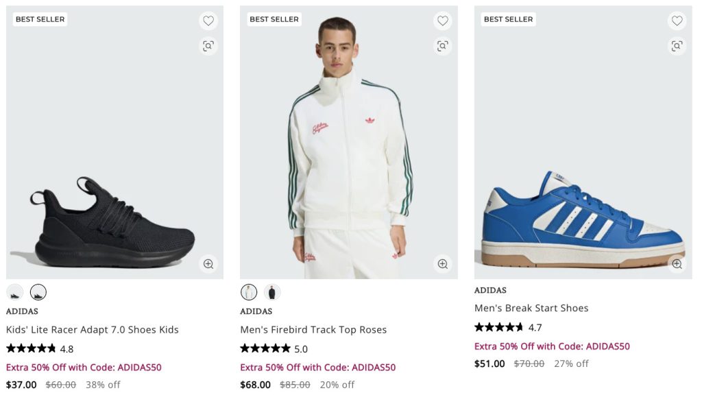
Task: Open Men's Firebird Track Top Roses product page
Action: click(313, 330)
